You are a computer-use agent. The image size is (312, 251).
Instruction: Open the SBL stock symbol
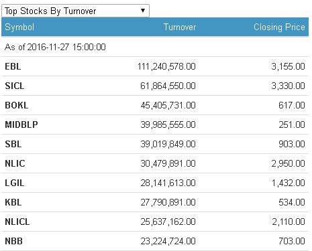click(x=13, y=144)
